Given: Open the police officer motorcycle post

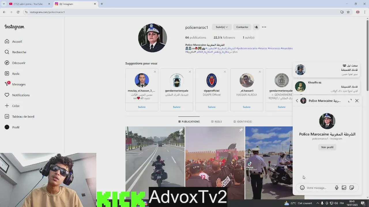Looking at the screenshot, I should click(269, 163).
